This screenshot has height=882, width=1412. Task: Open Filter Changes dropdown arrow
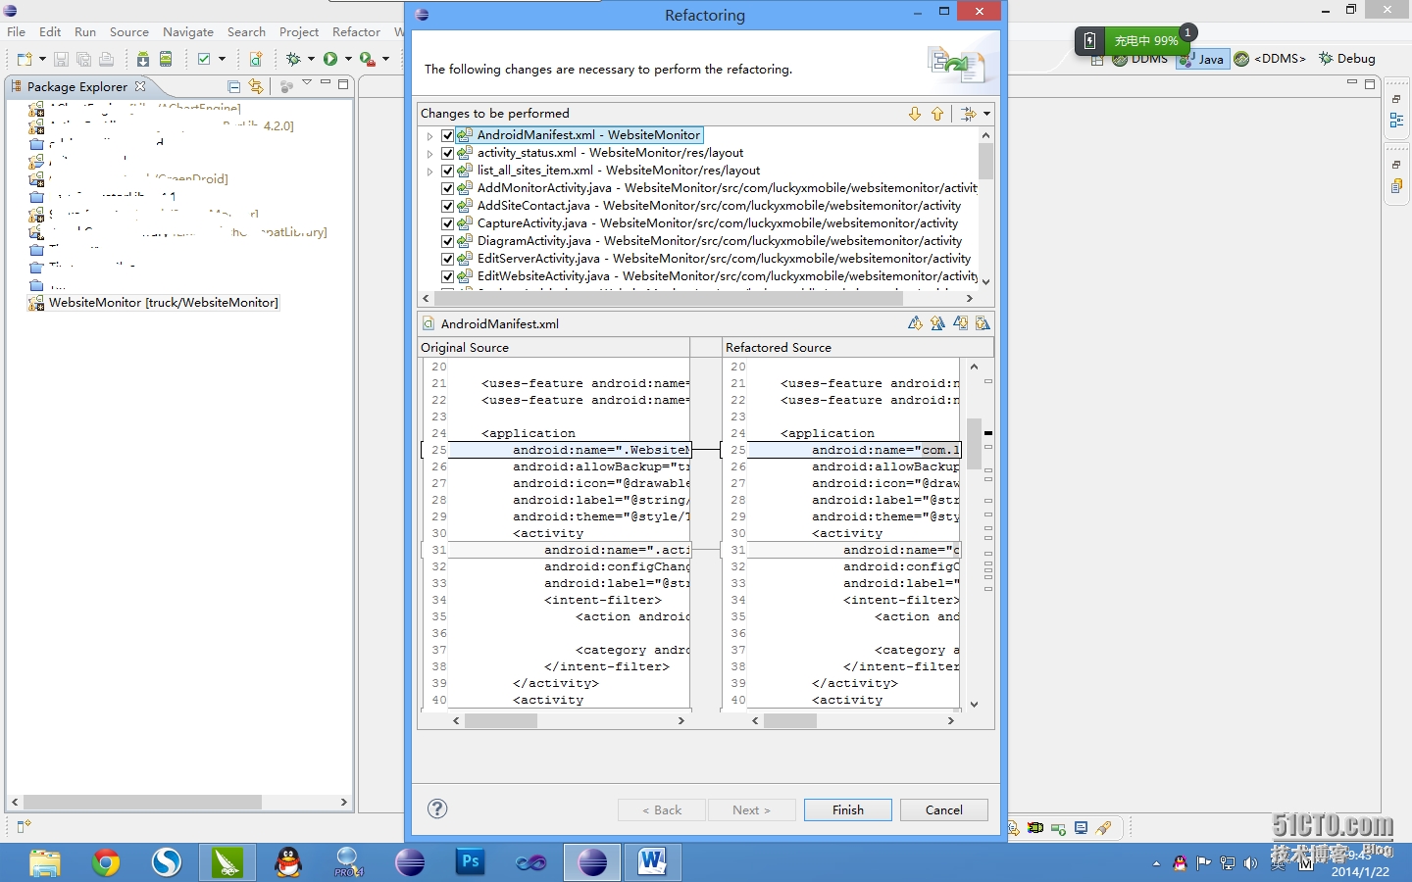pyautogui.click(x=986, y=114)
